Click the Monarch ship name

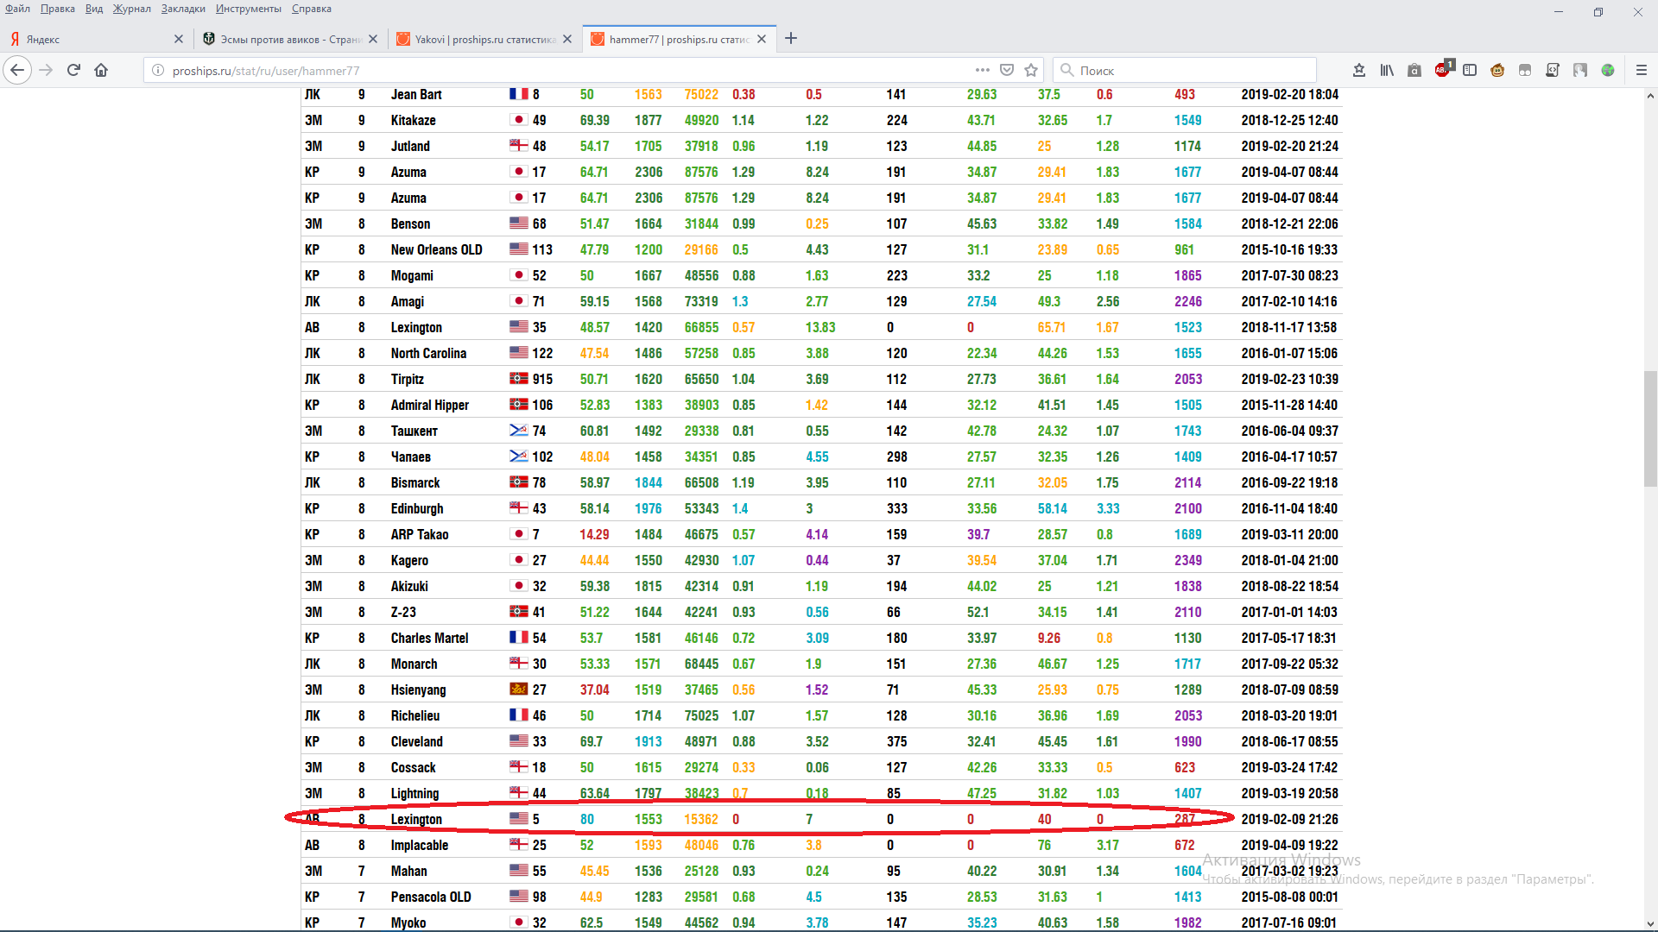pos(414,664)
